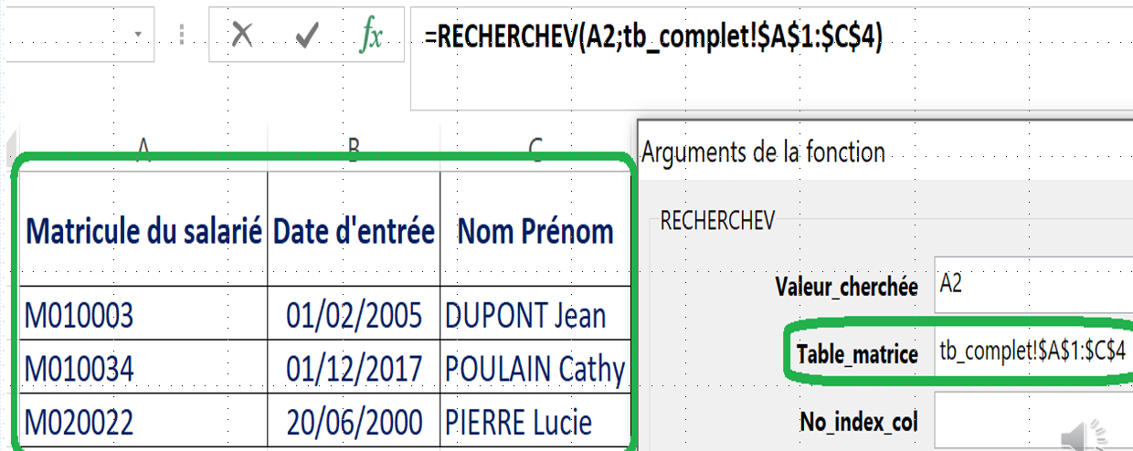
Task: Select column C header
Action: pyautogui.click(x=535, y=150)
